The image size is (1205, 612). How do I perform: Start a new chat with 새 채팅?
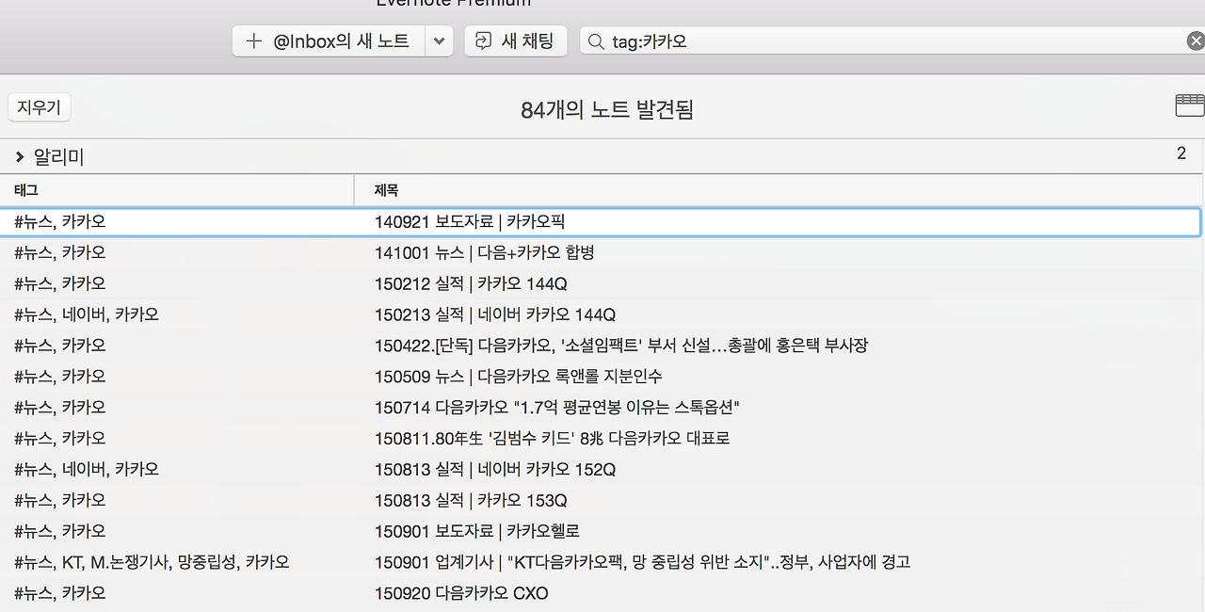coord(516,41)
